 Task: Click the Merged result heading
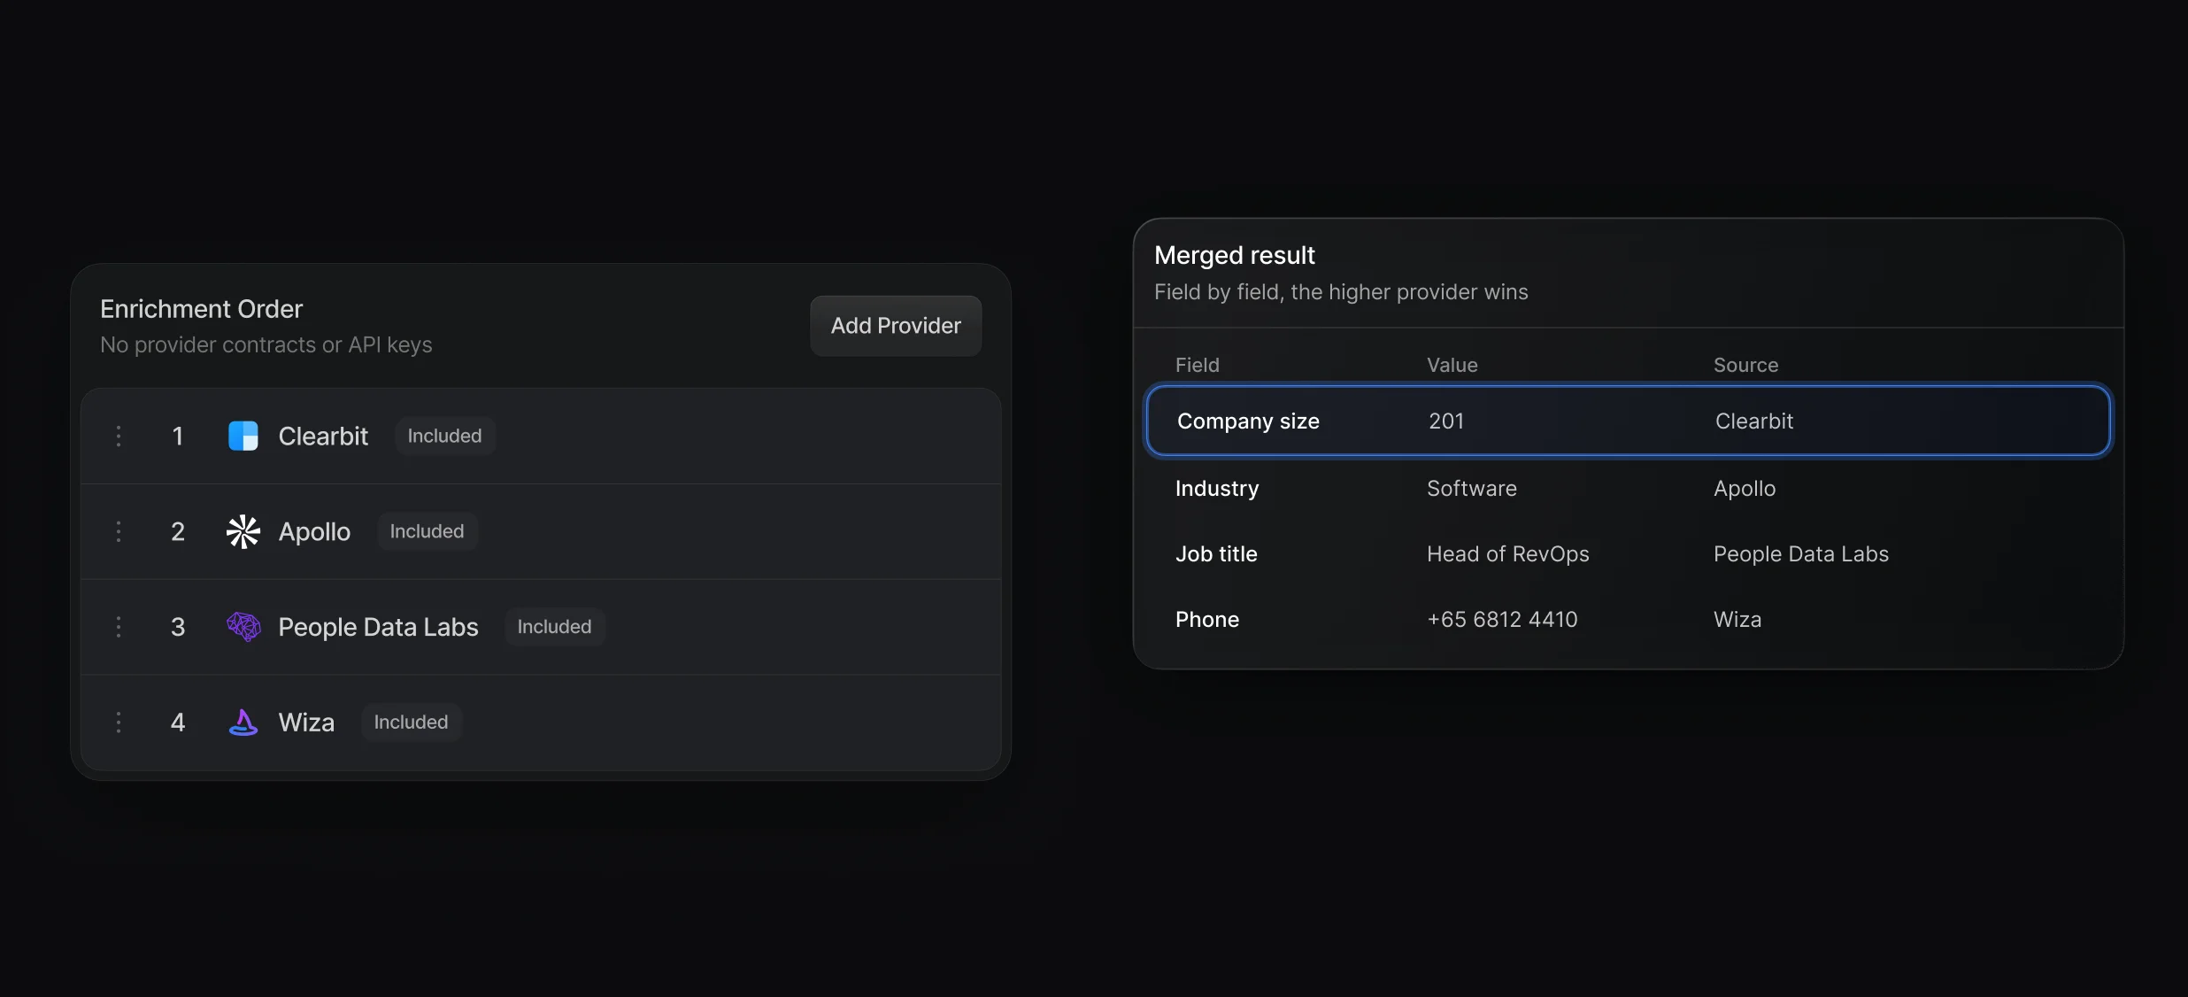tap(1234, 255)
